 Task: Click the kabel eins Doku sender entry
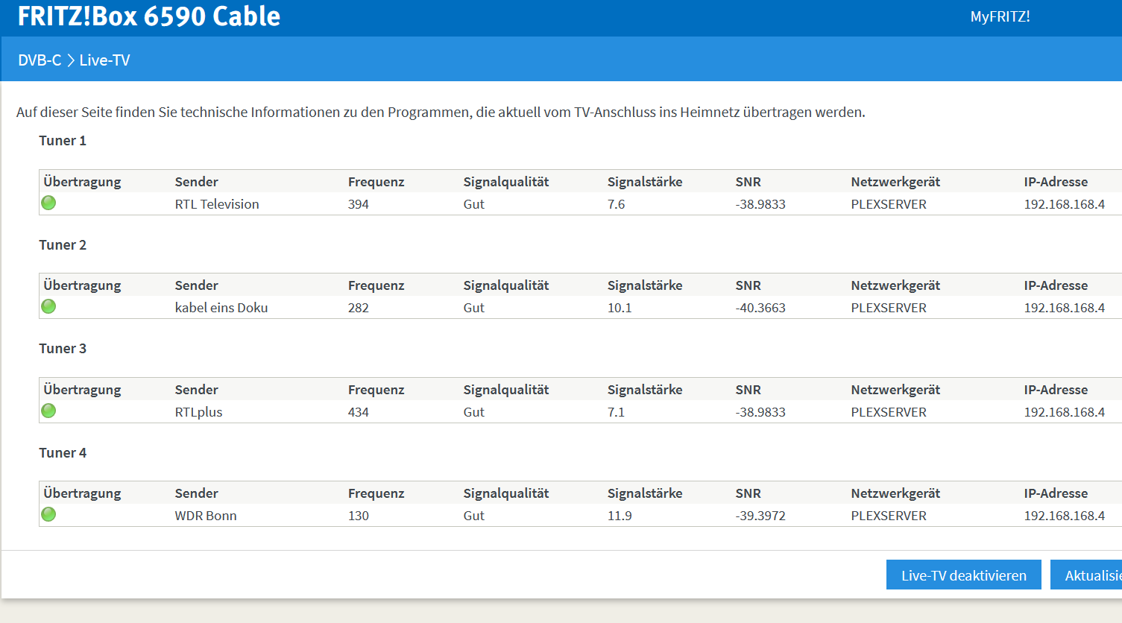pyautogui.click(x=221, y=308)
